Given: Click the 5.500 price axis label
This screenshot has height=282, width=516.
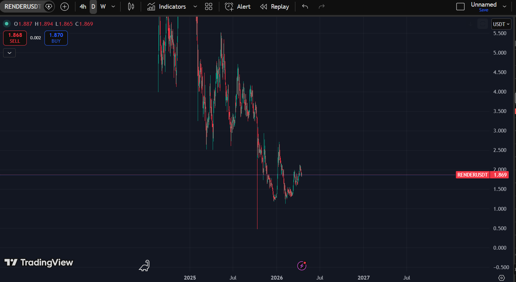Looking at the screenshot, I should click(500, 33).
